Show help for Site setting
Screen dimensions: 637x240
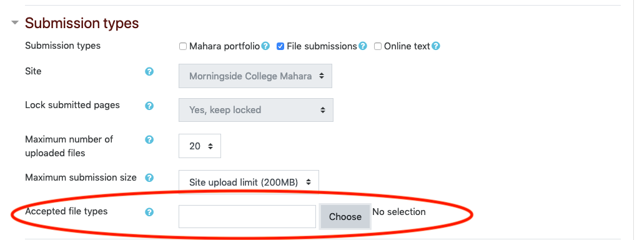(x=149, y=72)
